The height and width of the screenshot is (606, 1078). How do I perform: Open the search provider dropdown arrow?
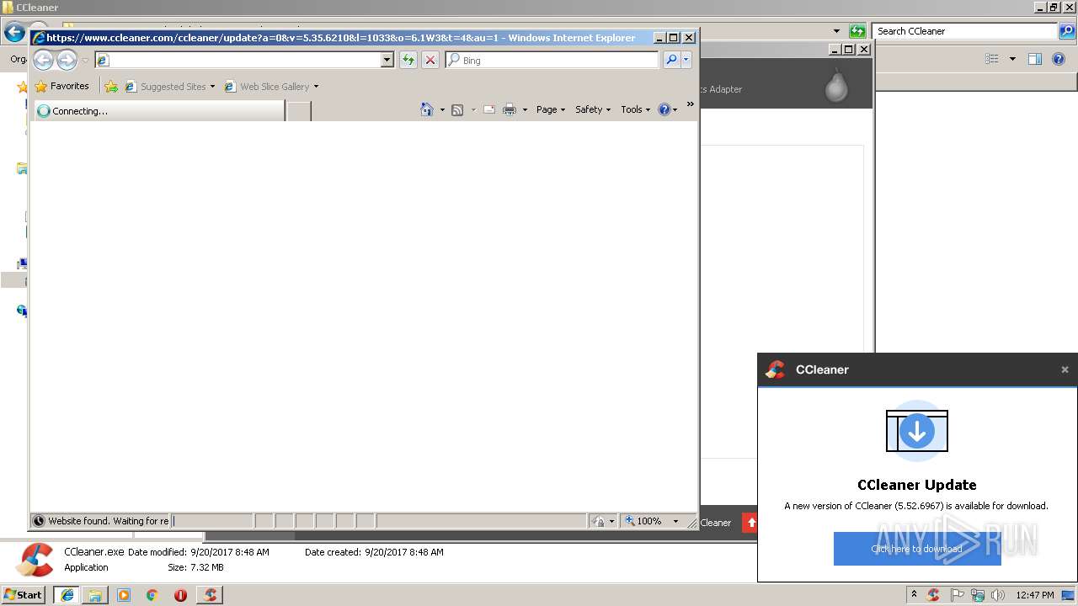click(686, 60)
